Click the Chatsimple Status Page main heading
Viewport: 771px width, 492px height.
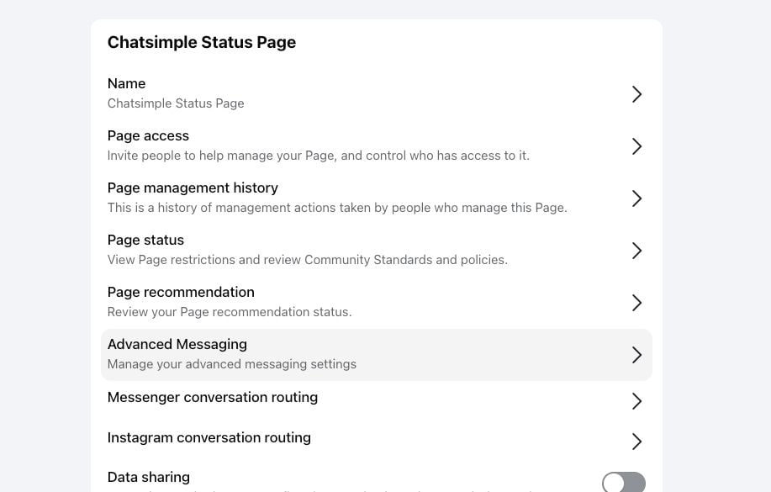click(201, 42)
